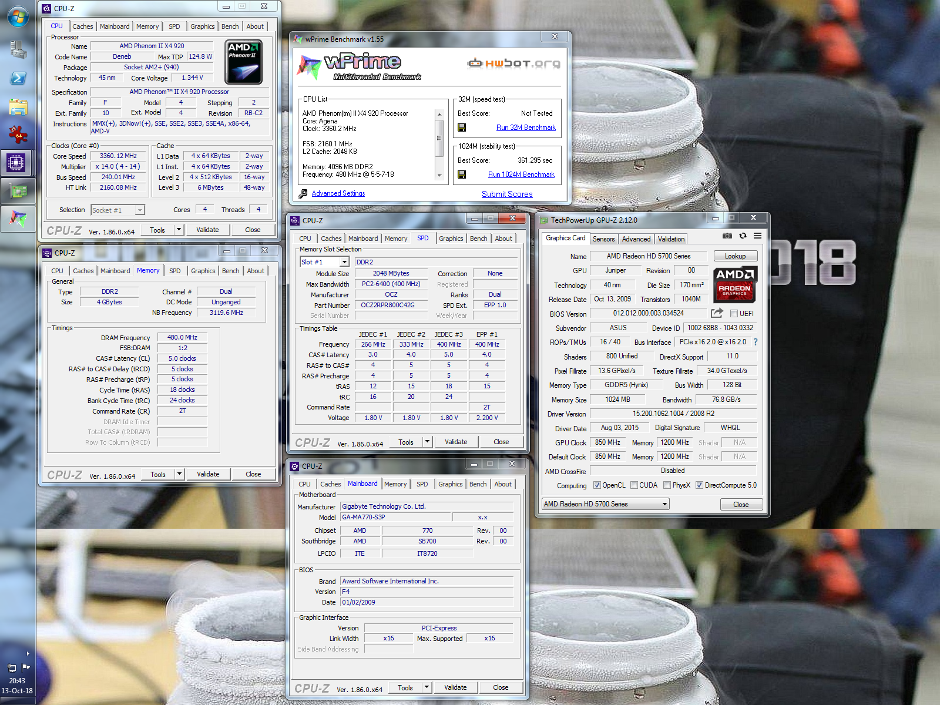Viewport: 940px width, 705px height.
Task: Click the save icon under 32M speed test
Action: 462,127
